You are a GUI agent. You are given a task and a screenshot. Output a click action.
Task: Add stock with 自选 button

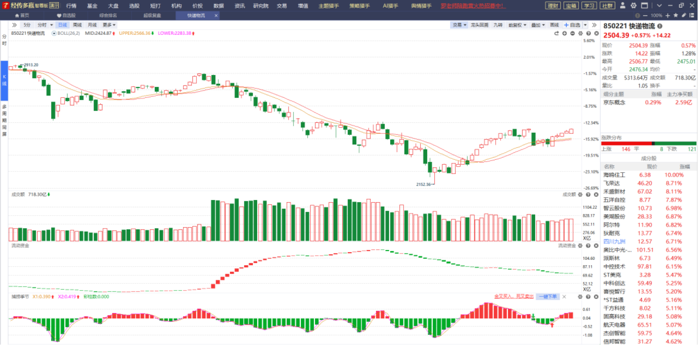tap(572, 25)
